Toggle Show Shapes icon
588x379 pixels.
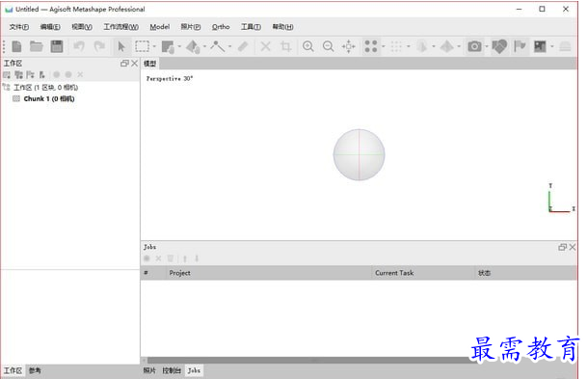(x=499, y=46)
